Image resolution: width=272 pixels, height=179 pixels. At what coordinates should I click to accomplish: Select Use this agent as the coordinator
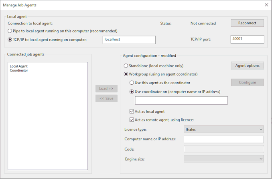132,83
